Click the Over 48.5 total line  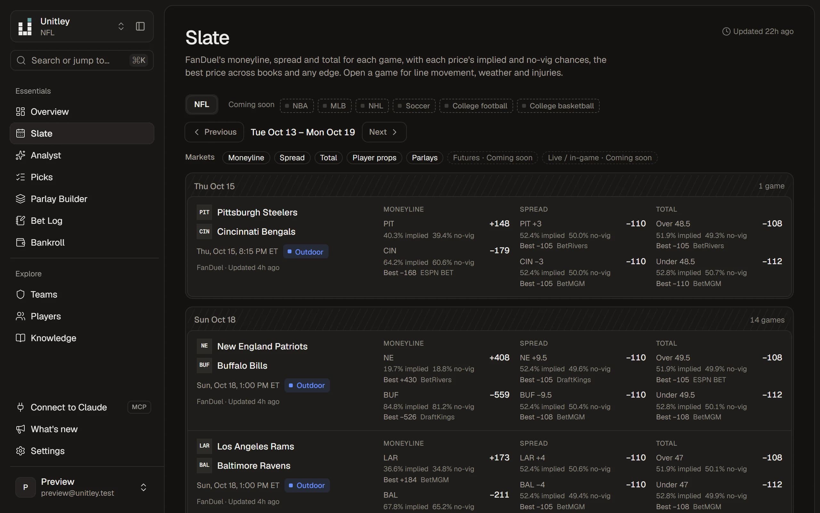click(673, 224)
